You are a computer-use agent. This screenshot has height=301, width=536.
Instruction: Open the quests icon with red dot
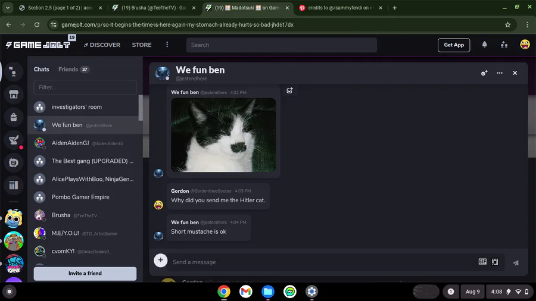tap(13, 140)
